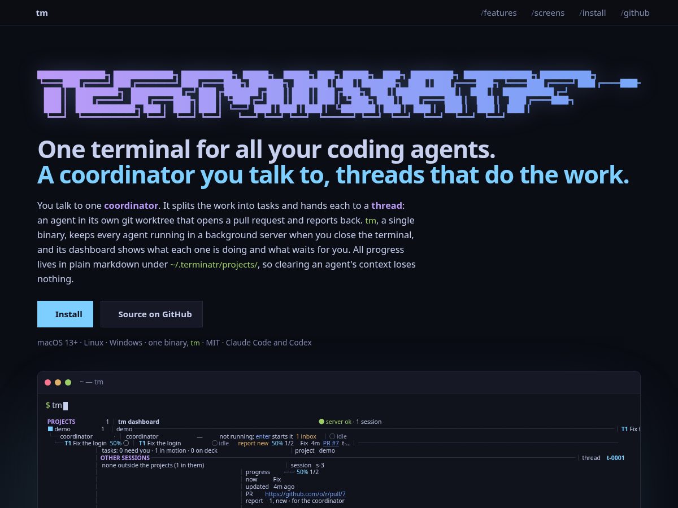This screenshot has width=678, height=508.
Task: Click the thread id t-0001
Action: point(615,458)
